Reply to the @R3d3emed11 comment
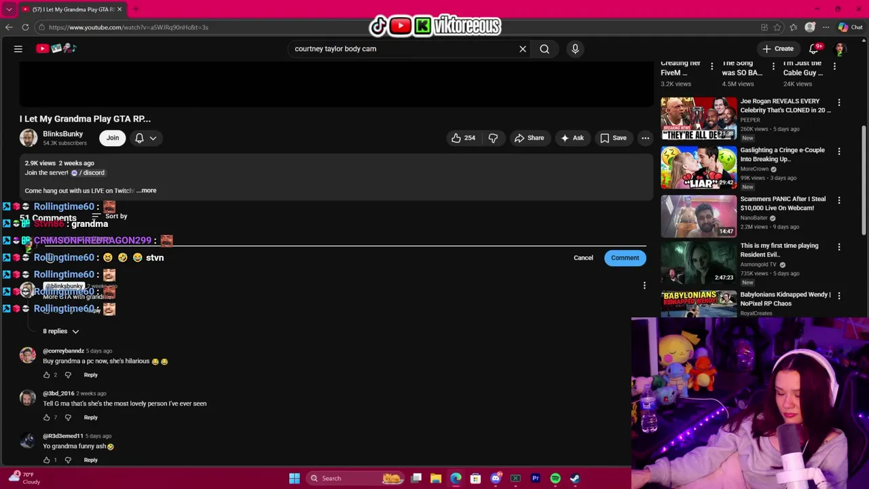Viewport: 869px width, 489px height. [90, 460]
